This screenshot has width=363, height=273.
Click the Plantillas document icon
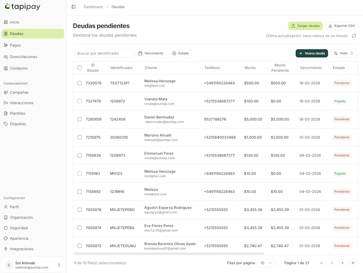[6, 113]
